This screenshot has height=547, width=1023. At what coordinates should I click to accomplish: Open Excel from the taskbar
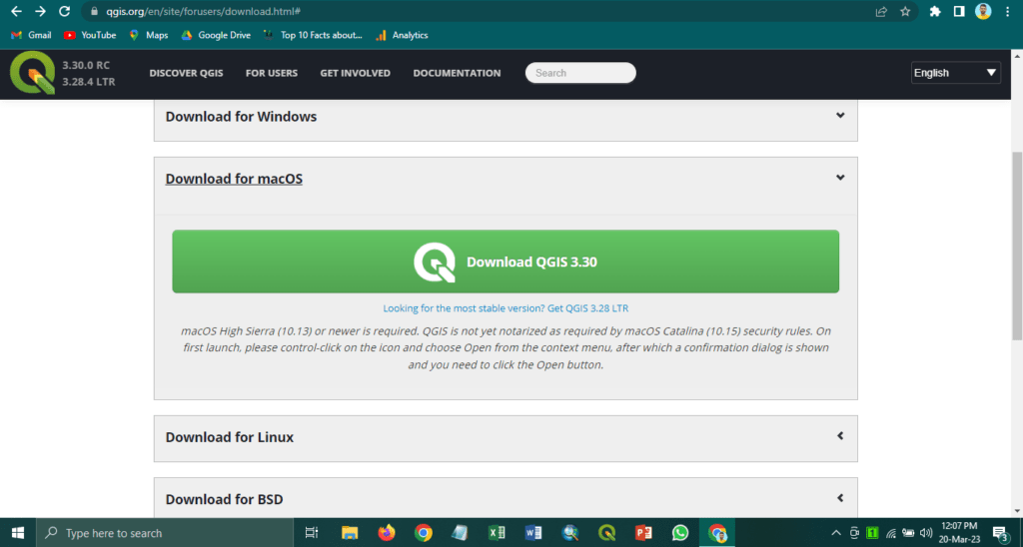497,533
